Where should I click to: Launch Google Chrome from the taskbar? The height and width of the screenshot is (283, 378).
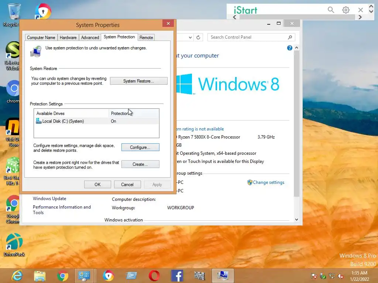click(x=63, y=276)
